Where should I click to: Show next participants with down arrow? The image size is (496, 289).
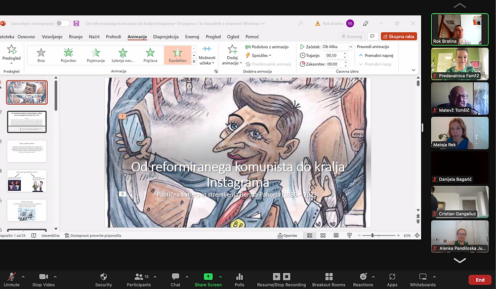coord(460,260)
